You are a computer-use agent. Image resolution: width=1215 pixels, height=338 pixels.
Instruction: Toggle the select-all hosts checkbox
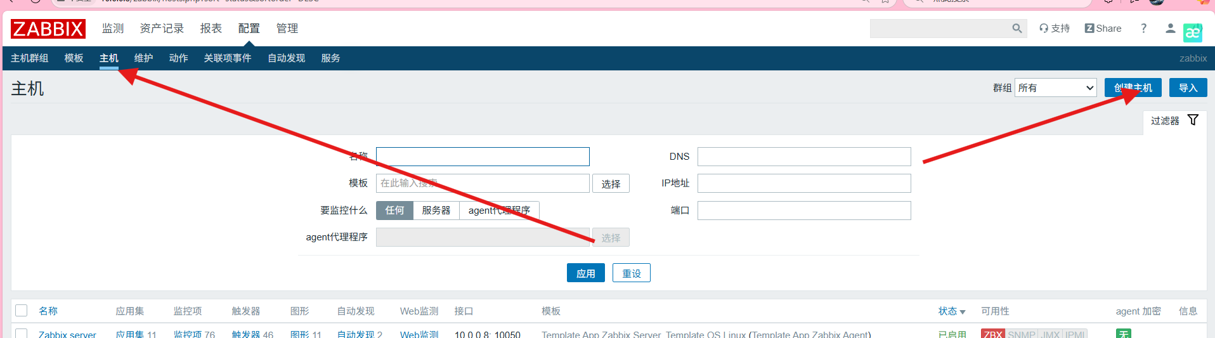(x=22, y=310)
